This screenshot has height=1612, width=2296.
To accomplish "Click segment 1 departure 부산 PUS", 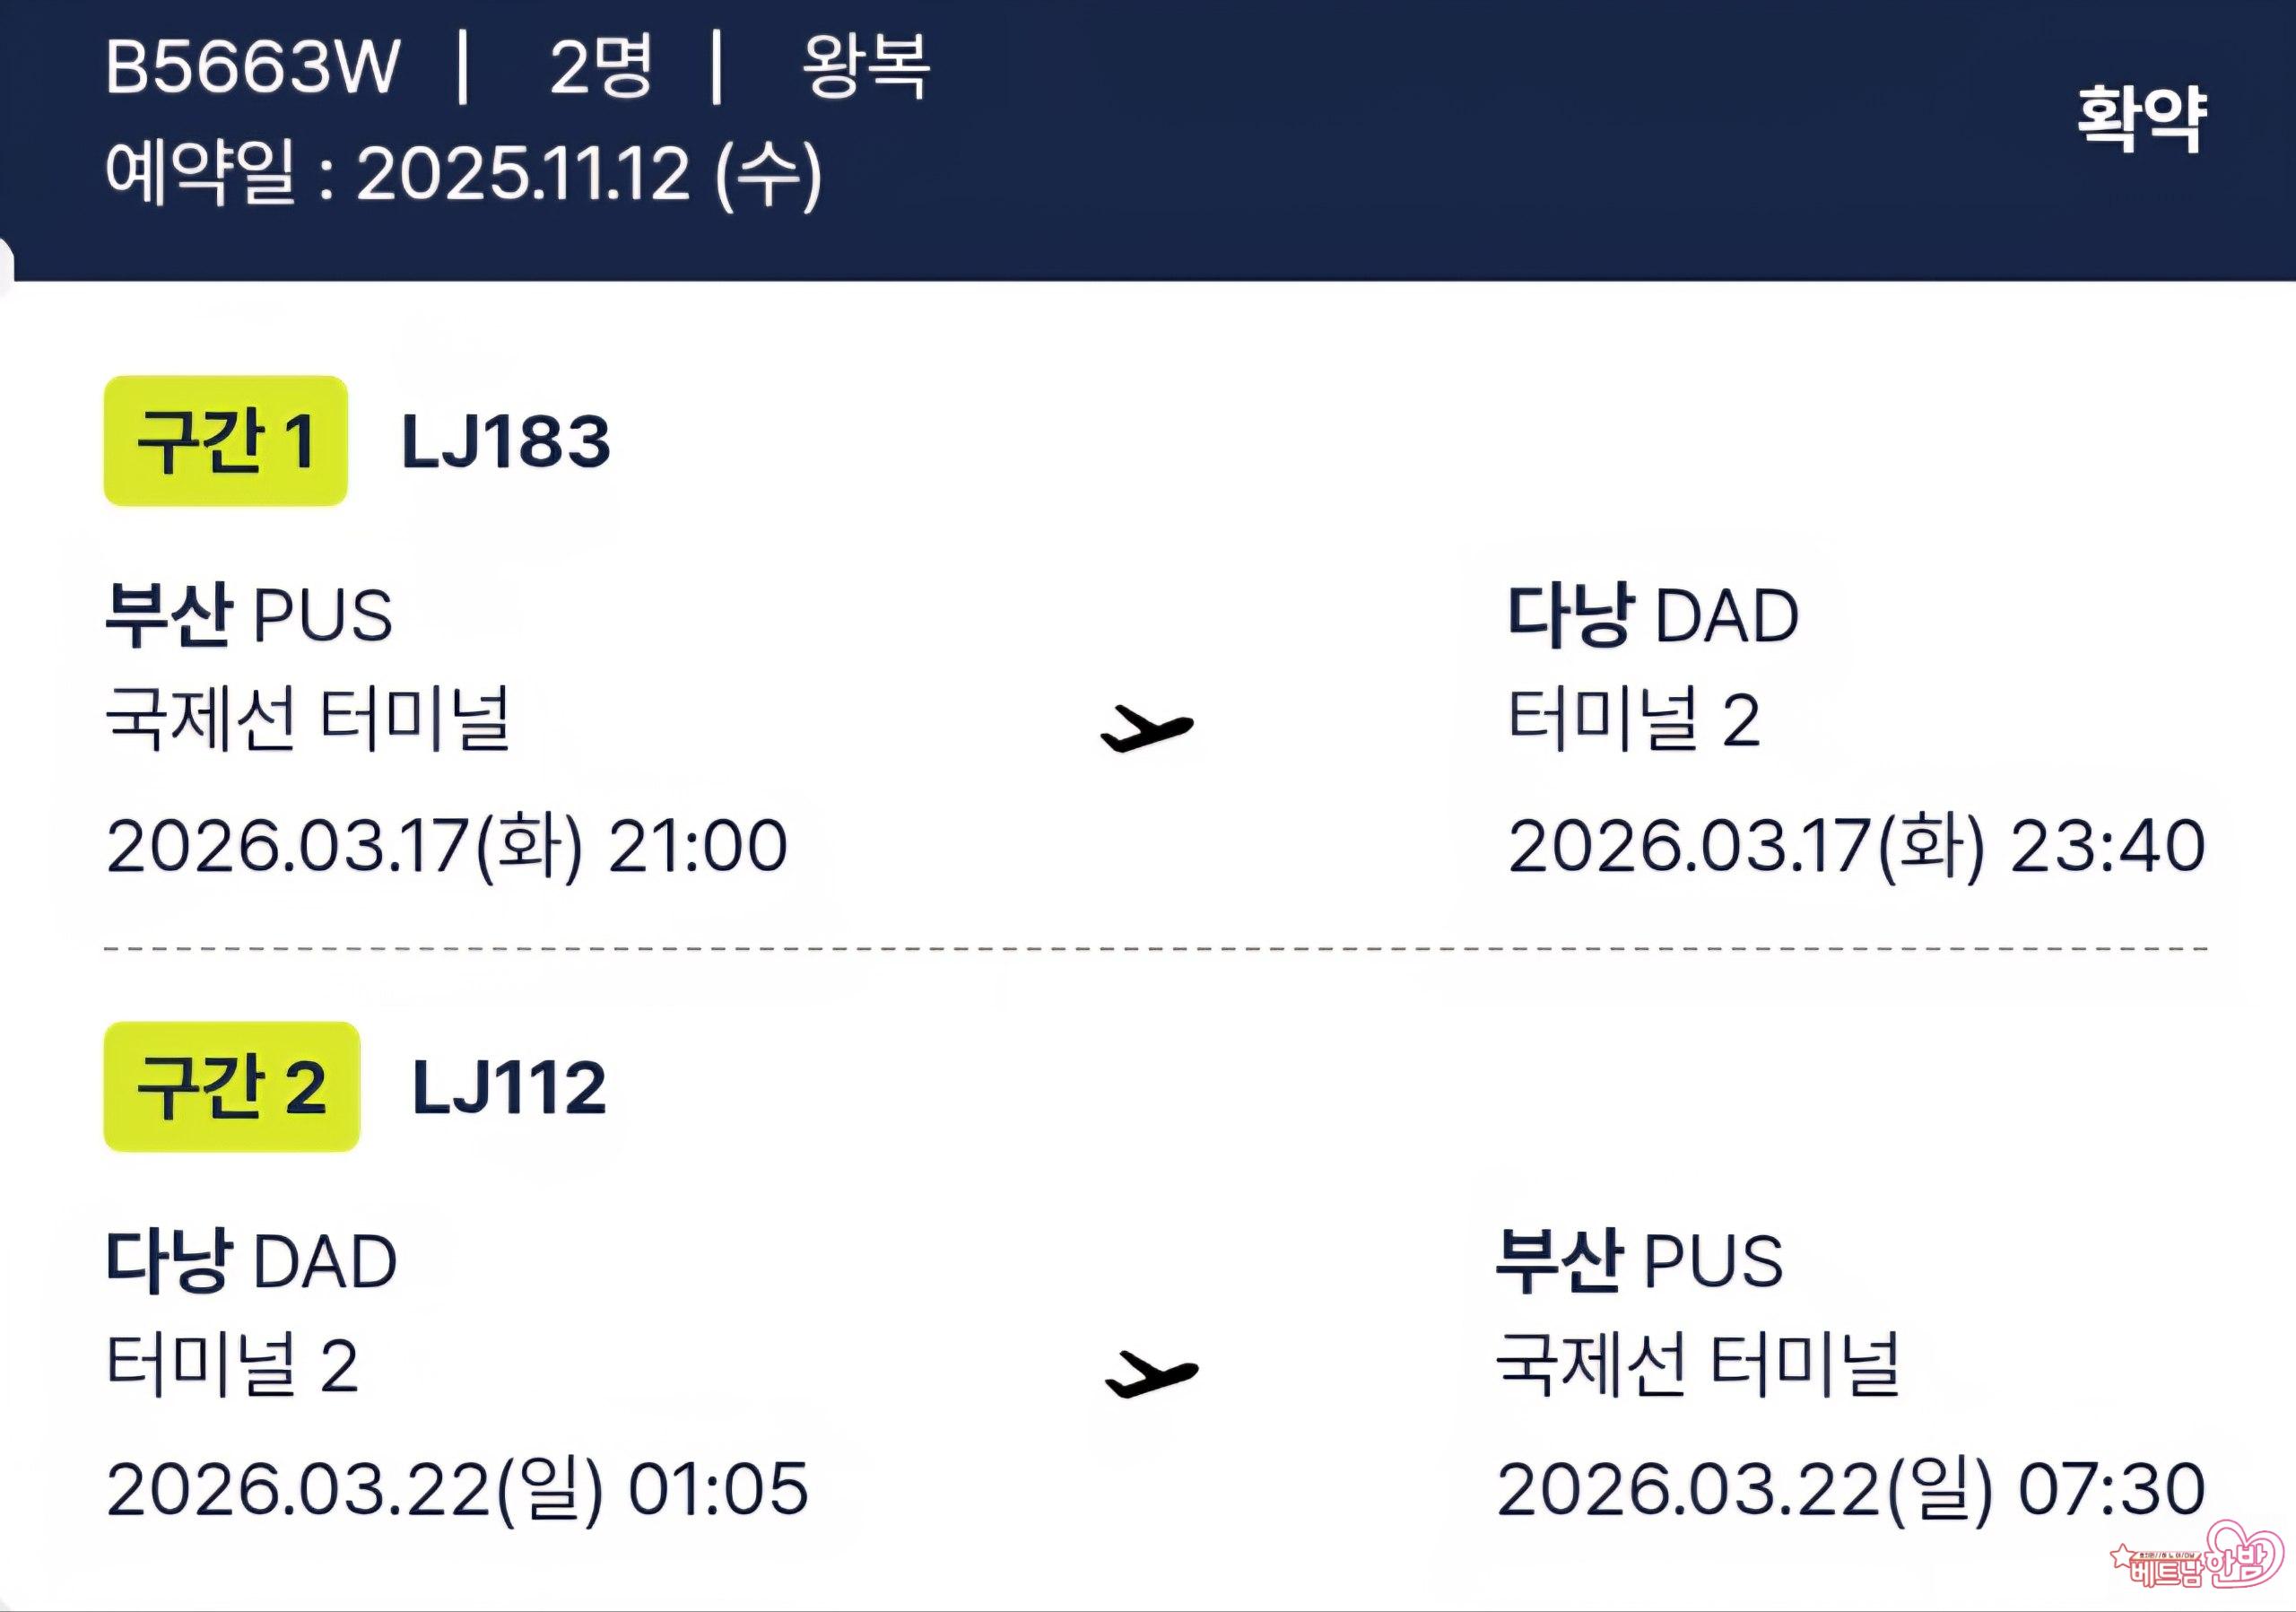I will pyautogui.click(x=249, y=614).
